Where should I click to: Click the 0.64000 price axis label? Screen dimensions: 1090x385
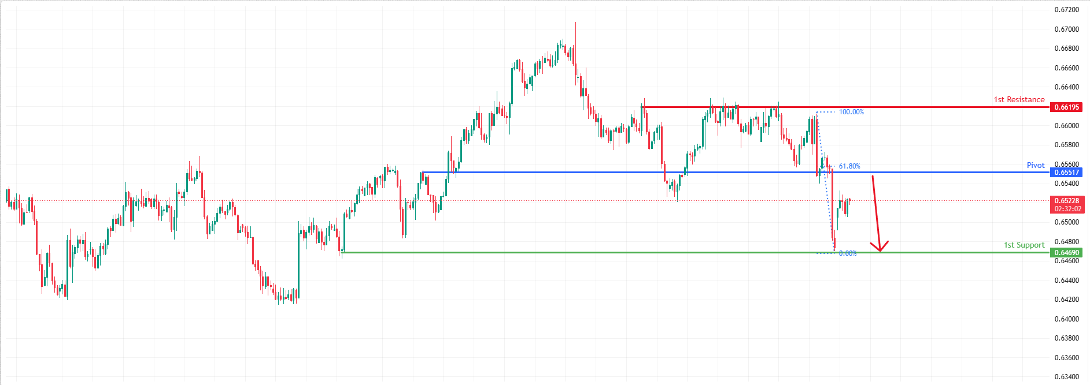tap(1066, 319)
